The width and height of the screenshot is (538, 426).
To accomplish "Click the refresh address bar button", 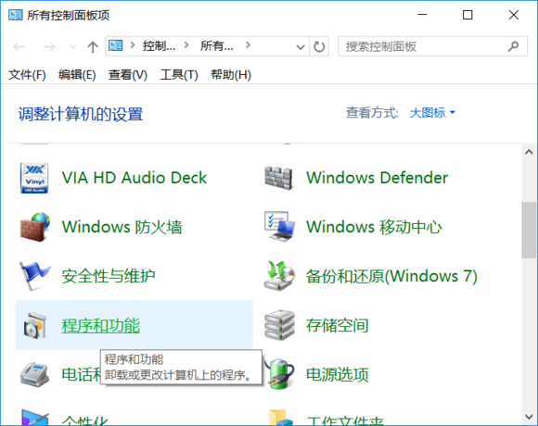I will [319, 46].
